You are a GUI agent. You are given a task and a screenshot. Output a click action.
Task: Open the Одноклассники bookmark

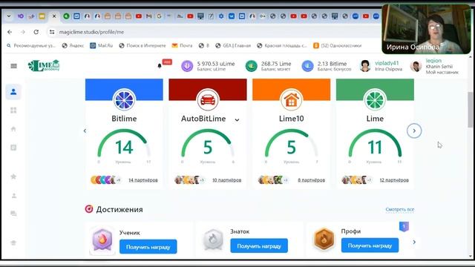pyautogui.click(x=337, y=45)
